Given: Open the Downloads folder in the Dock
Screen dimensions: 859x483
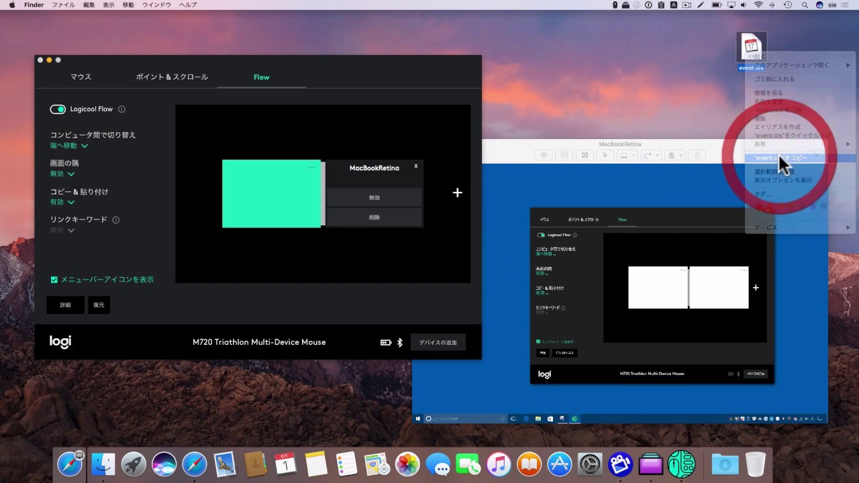Looking at the screenshot, I should tap(725, 464).
